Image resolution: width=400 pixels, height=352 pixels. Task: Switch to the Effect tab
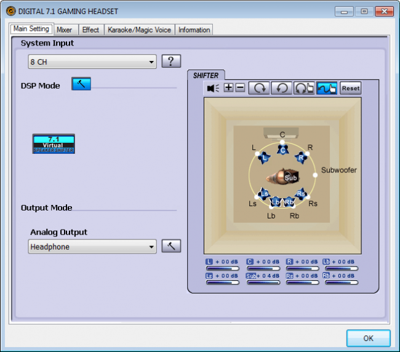tap(90, 30)
